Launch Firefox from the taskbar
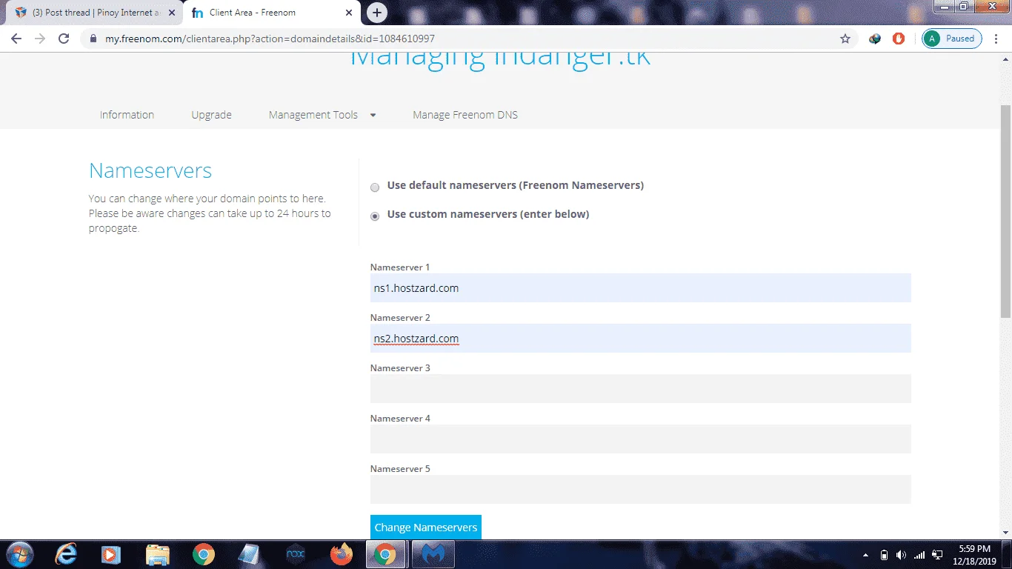Image resolution: width=1012 pixels, height=569 pixels. coord(341,554)
